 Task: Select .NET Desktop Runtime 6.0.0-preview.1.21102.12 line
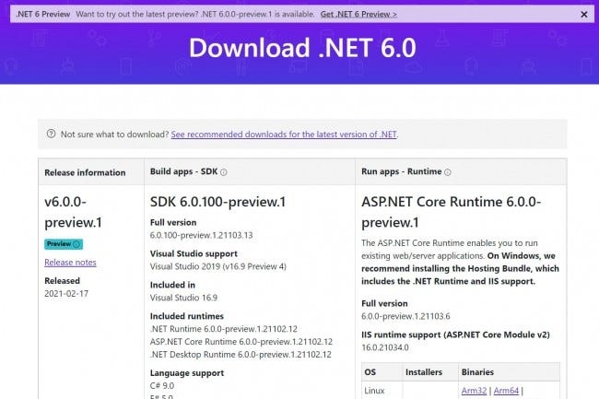241,355
